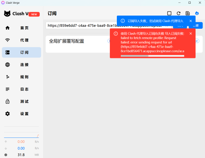Open the 连接 connections page
Viewport: 205px width, 158px height.
[x=21, y=65]
